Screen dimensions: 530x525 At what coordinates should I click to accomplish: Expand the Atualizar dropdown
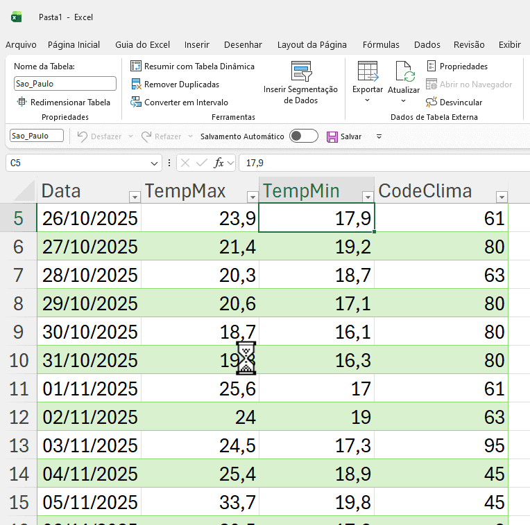coord(403,101)
